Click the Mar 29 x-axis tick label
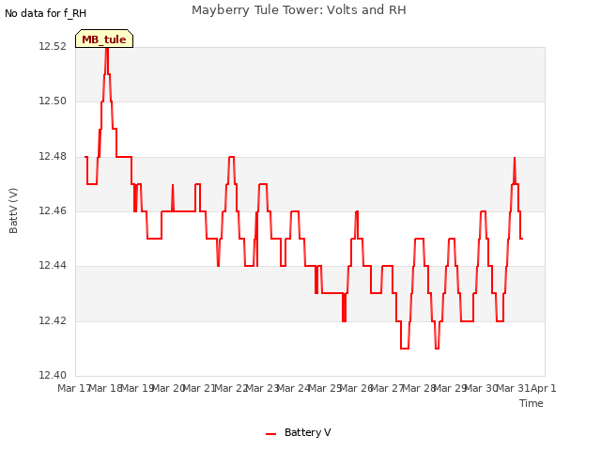This screenshot has width=601, height=451. coord(451,388)
